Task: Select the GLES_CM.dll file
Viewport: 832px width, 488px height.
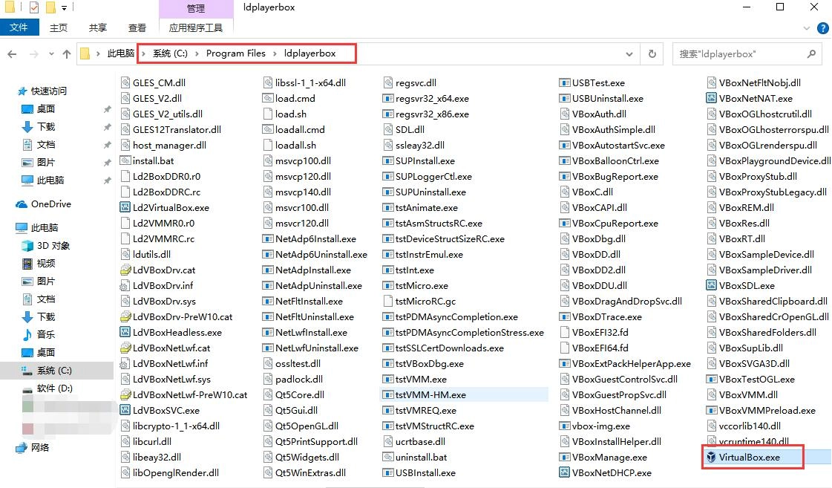Action: (153, 83)
